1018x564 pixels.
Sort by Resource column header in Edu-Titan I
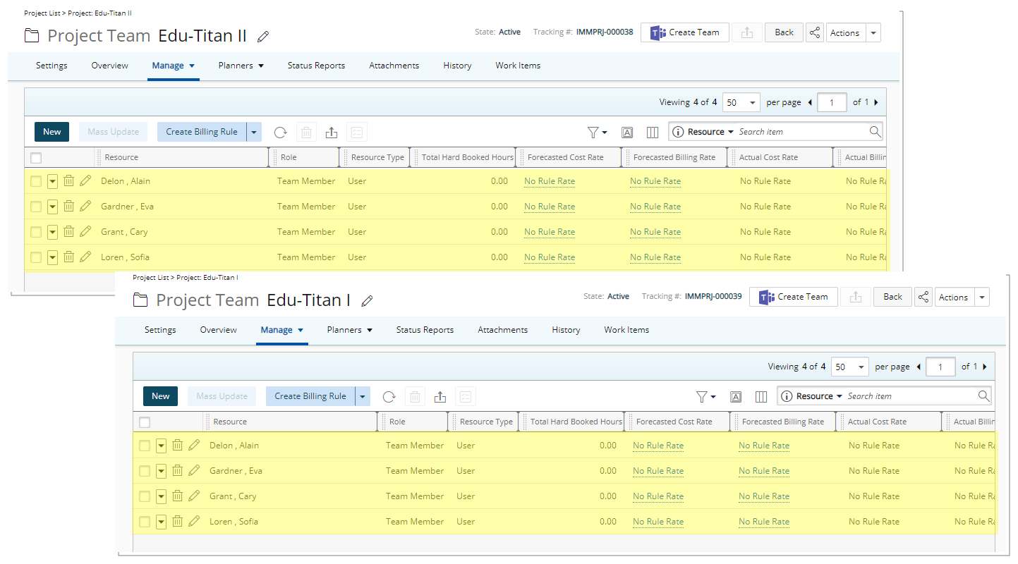pos(230,422)
